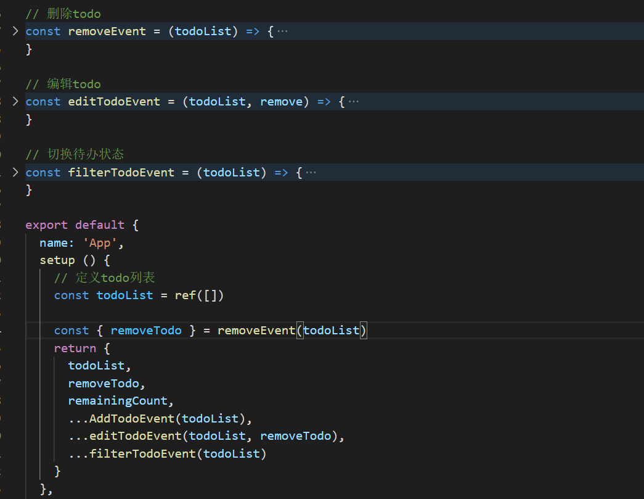Viewport: 644px width, 499px height.
Task: Click '...filterTodoEvent' spread call in return
Action: click(132, 454)
